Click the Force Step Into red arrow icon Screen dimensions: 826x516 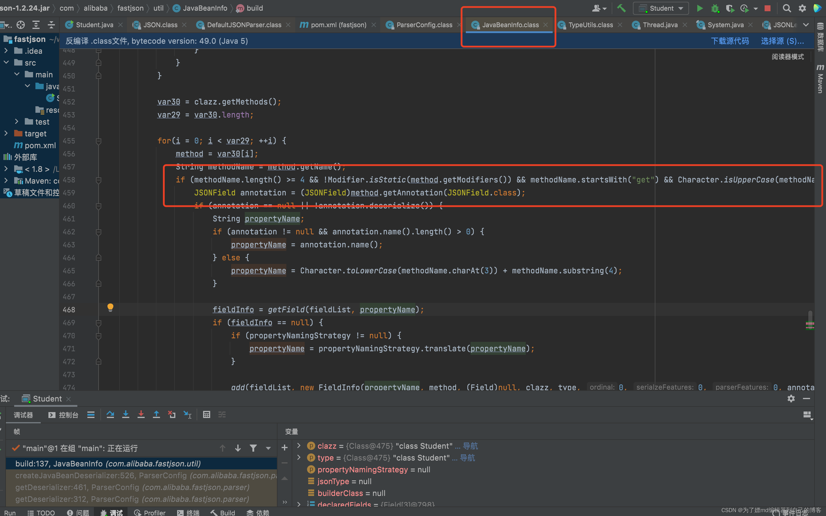pyautogui.click(x=141, y=415)
